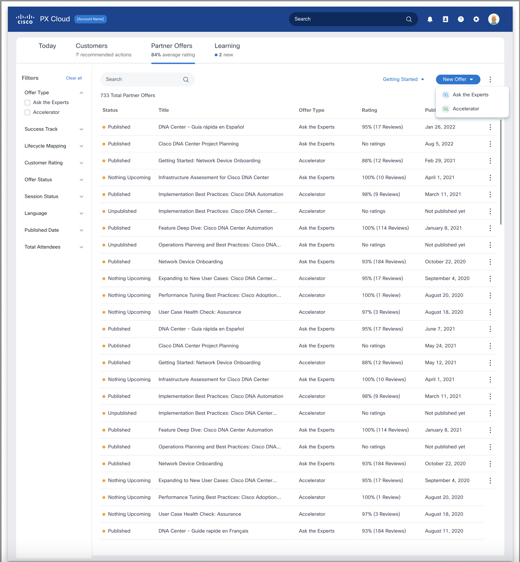Click the magnifier icon in offers search

point(186,80)
